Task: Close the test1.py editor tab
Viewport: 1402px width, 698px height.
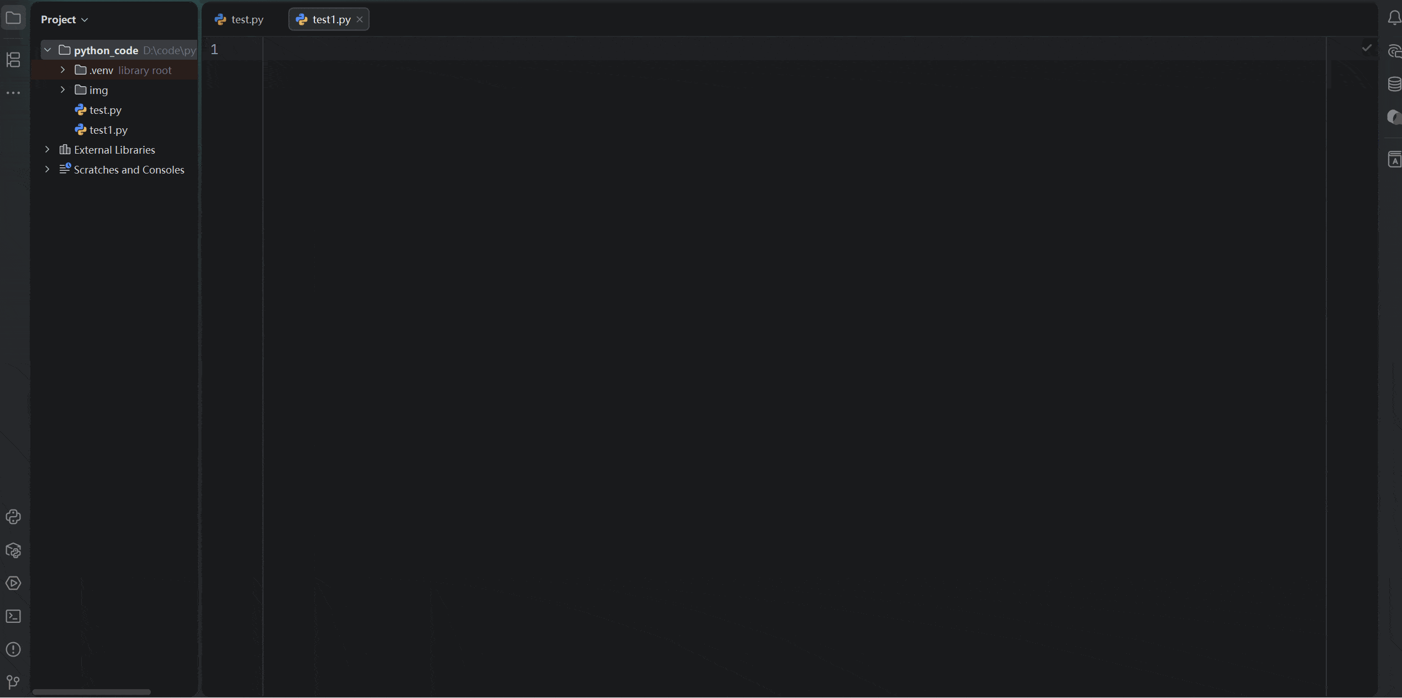Action: (x=360, y=19)
